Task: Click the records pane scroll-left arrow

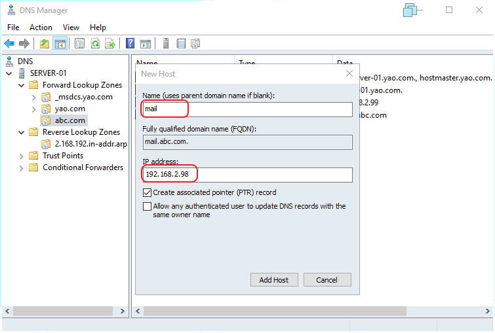Action: pos(138,311)
